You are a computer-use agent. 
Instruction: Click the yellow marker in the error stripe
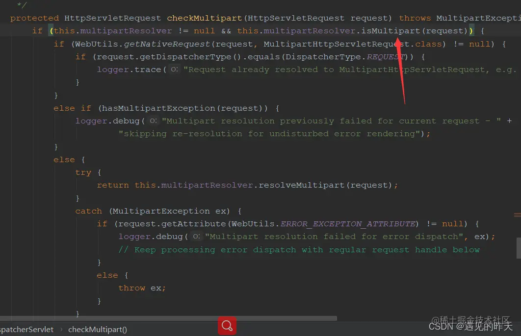coord(518,215)
